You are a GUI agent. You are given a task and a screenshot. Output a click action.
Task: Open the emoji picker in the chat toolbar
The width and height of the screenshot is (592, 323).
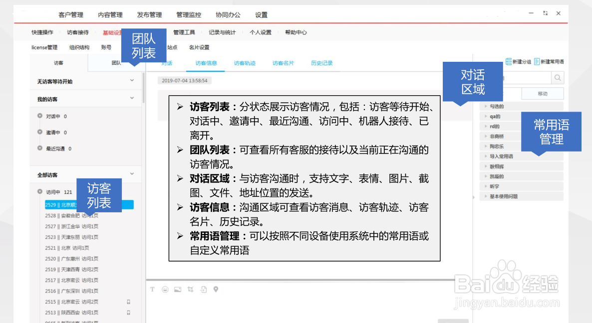point(165,289)
